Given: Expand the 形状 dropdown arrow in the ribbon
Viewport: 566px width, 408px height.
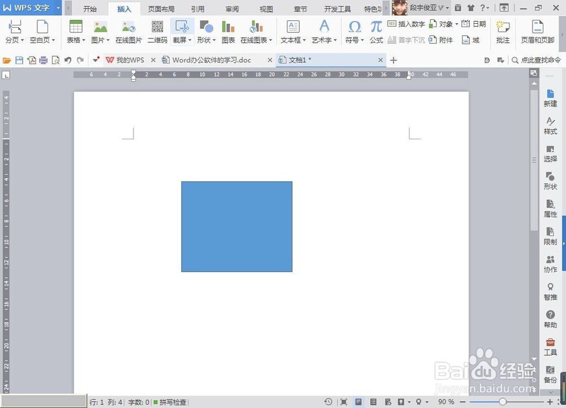Looking at the screenshot, I should coord(214,40).
